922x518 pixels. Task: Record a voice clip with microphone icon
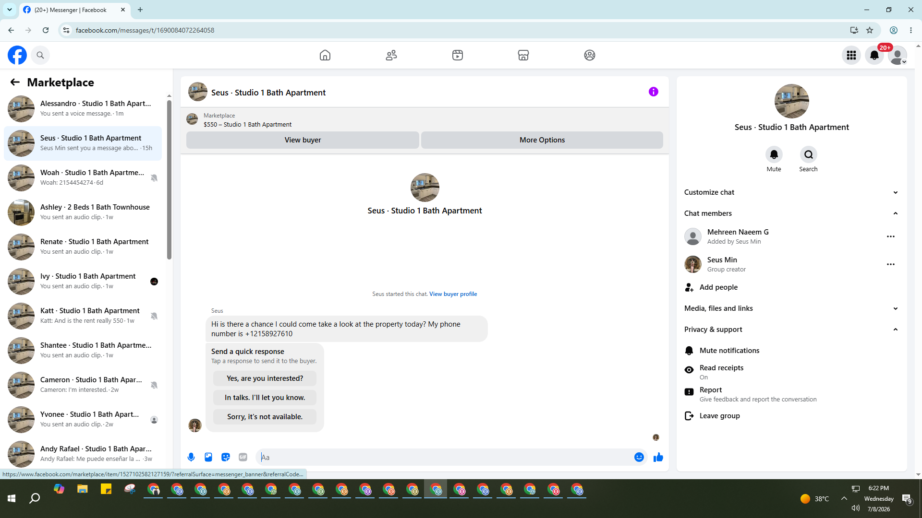pyautogui.click(x=191, y=457)
